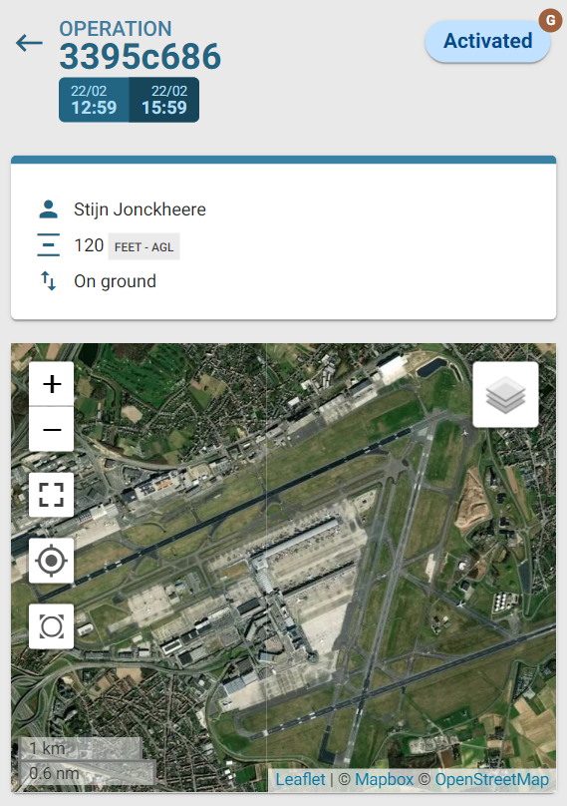Select the start time 12:59 box
The image size is (567, 806).
coord(94,100)
